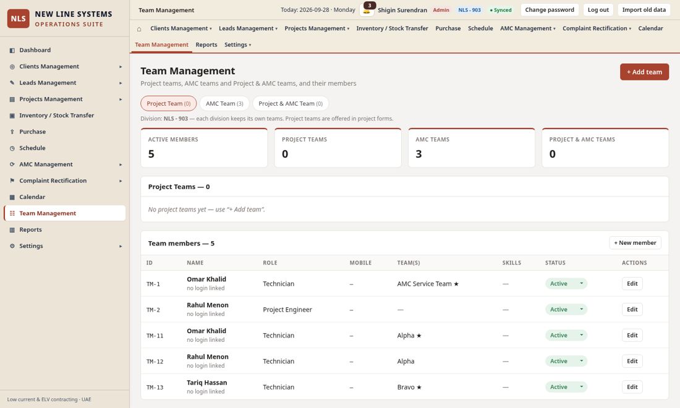Click the notification bell with badge 3
The width and height of the screenshot is (680, 408).
coord(367,10)
